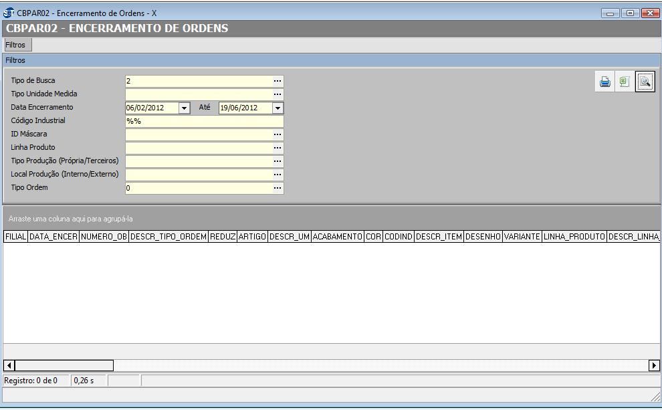The height and width of the screenshot is (410, 662).
Task: Click the DESCR_TIPO_ORDEM column header
Action: coord(168,237)
